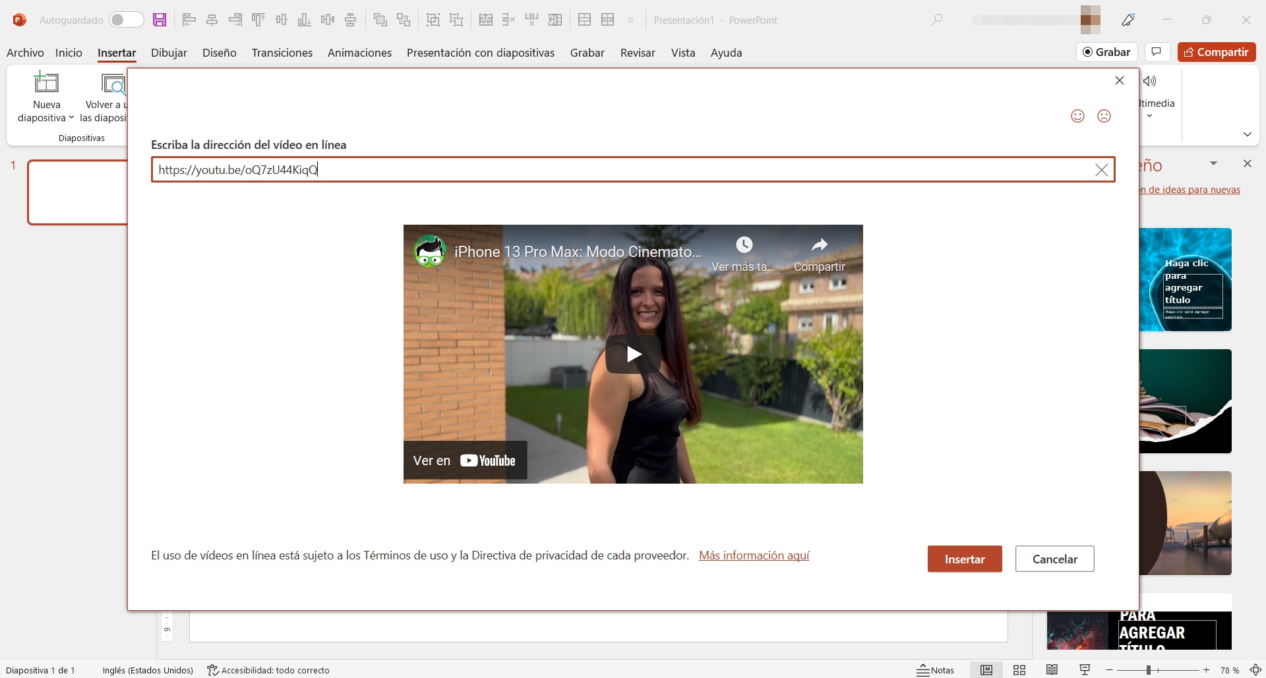Viewport: 1266px width, 678px height.
Task: Switch to the Dibujar tab
Action: (x=169, y=53)
